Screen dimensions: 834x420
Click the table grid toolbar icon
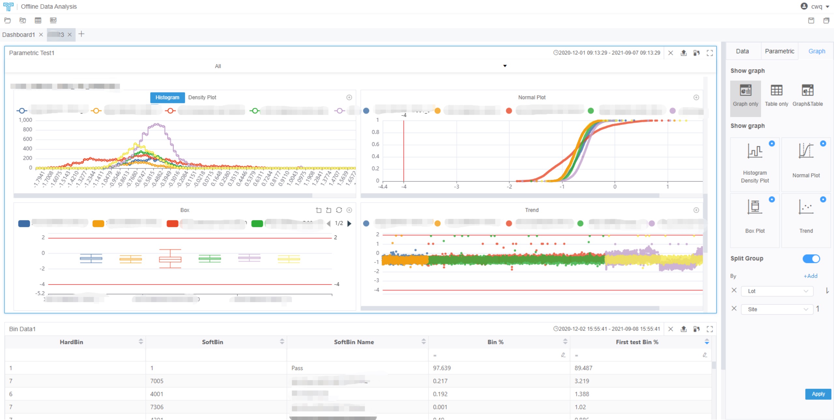[38, 20]
